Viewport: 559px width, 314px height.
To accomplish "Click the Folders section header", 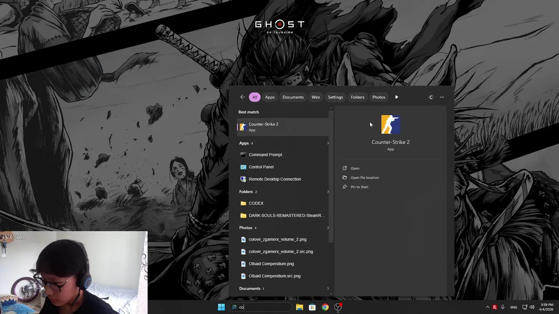I will tap(246, 191).
